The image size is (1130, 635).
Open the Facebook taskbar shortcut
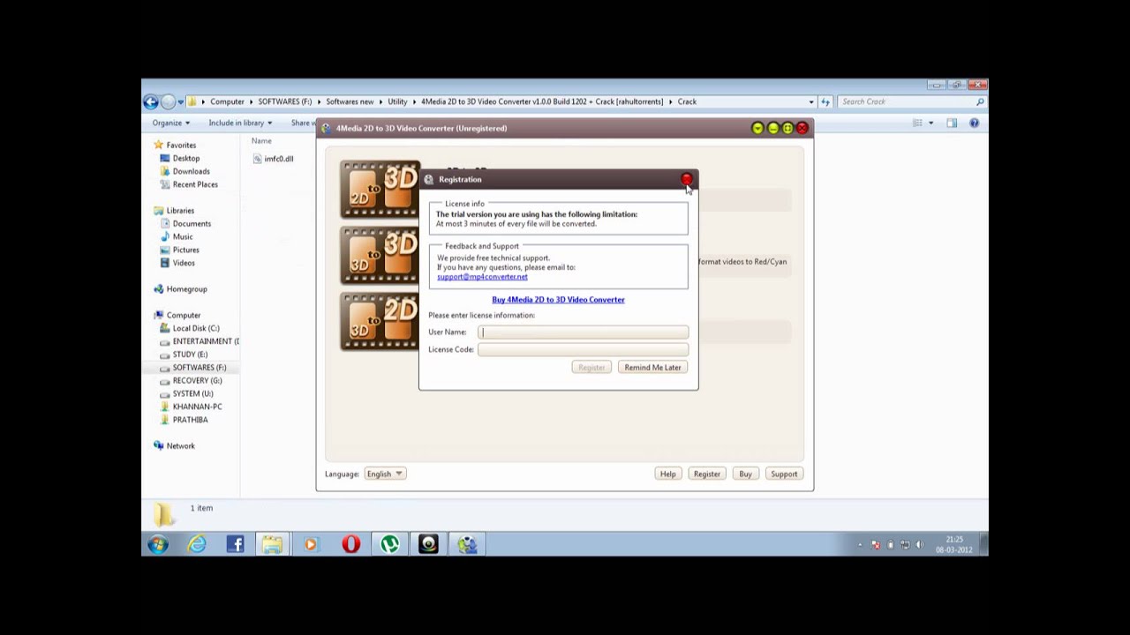point(235,545)
